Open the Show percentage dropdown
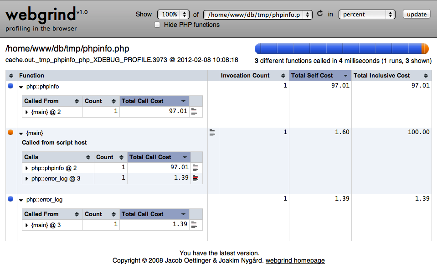 (x=173, y=14)
